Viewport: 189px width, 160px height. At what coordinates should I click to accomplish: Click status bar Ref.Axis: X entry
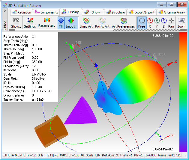[110, 155]
